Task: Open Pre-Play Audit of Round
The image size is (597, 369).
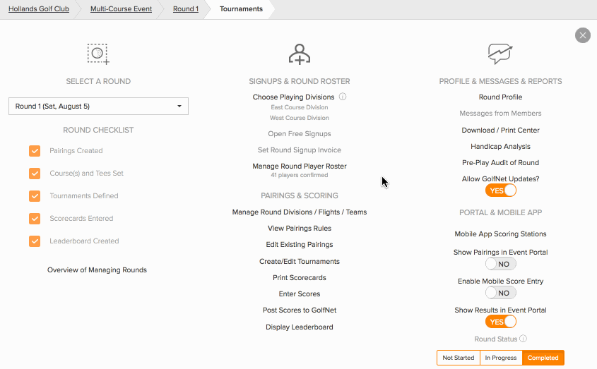Action: tap(500, 163)
